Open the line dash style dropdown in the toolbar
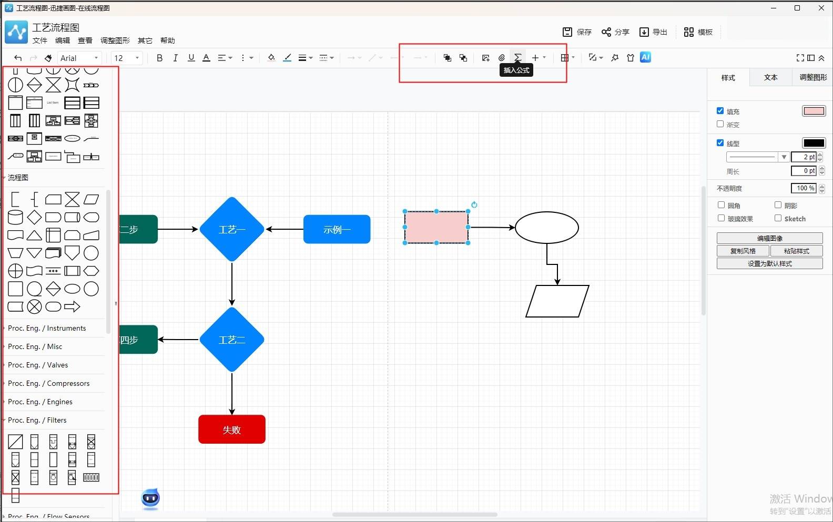The image size is (833, 522). [327, 58]
